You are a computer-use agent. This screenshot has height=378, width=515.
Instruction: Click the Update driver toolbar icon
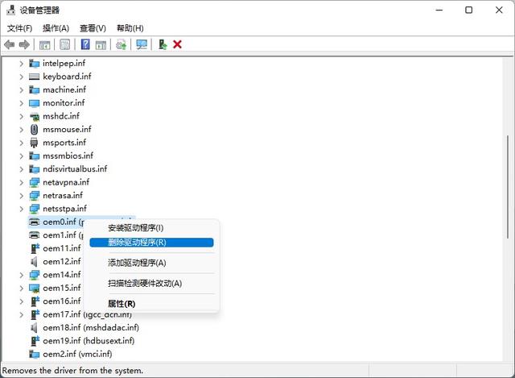click(x=121, y=44)
